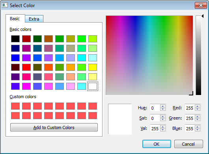
Task: Increase Hue with up arrow
Action: (163, 106)
